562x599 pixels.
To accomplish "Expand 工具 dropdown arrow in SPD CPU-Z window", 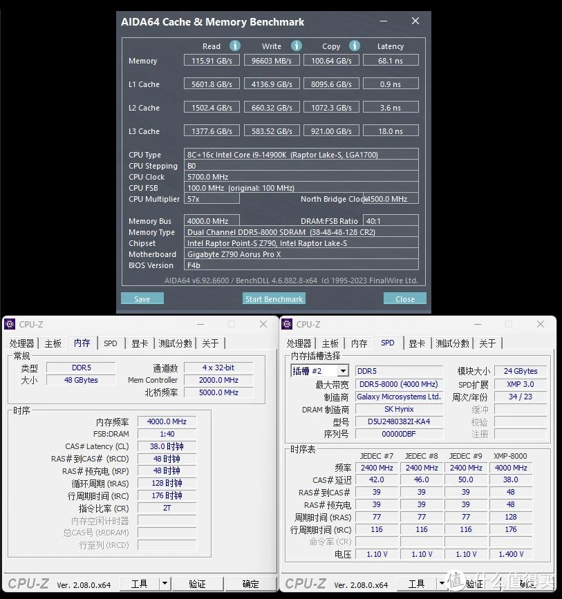I will pyautogui.click(x=442, y=584).
